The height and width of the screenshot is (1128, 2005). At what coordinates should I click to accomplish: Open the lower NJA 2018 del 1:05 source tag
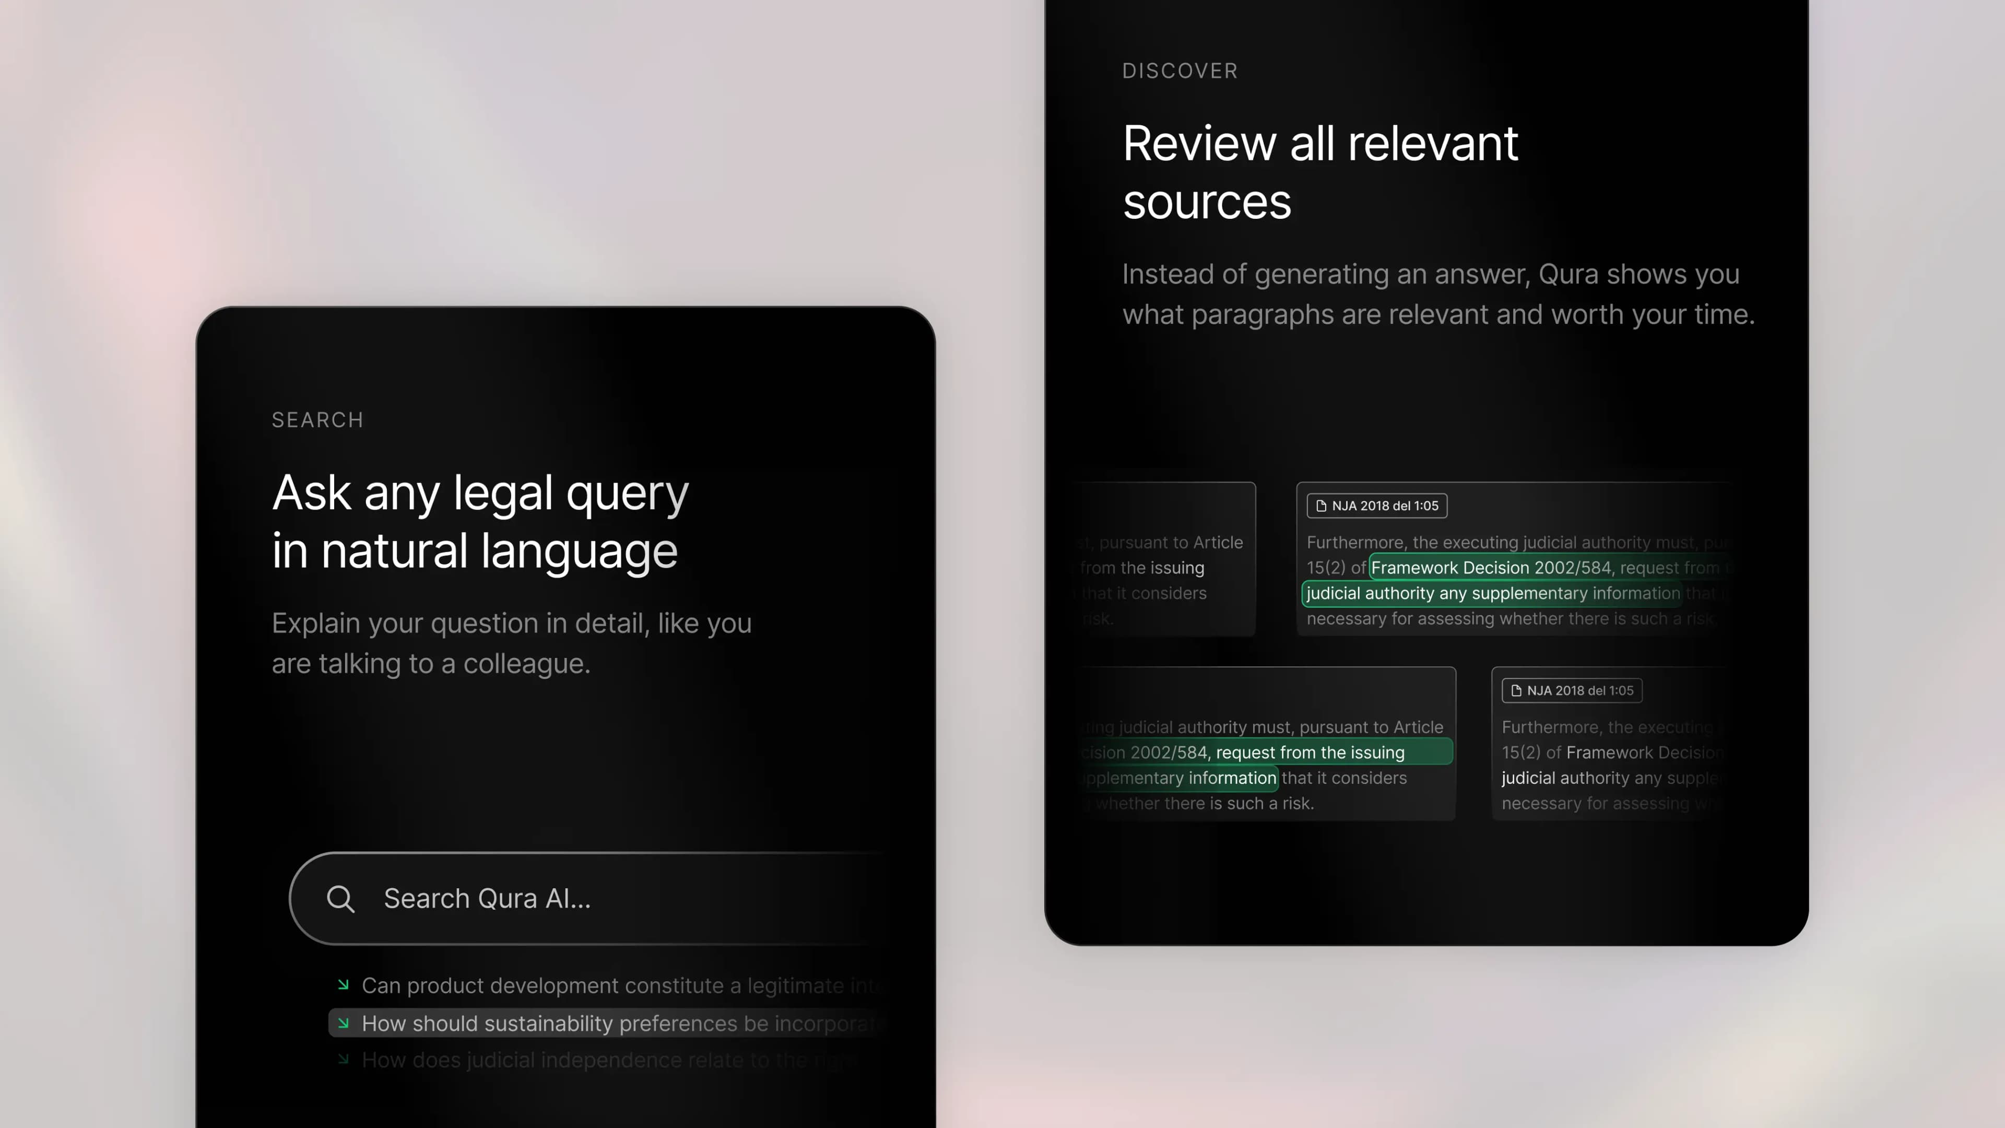click(1572, 690)
